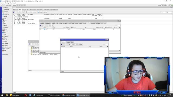Open CAPsMAN from the sidebar
The height and width of the screenshot is (97, 173).
coord(6,9)
